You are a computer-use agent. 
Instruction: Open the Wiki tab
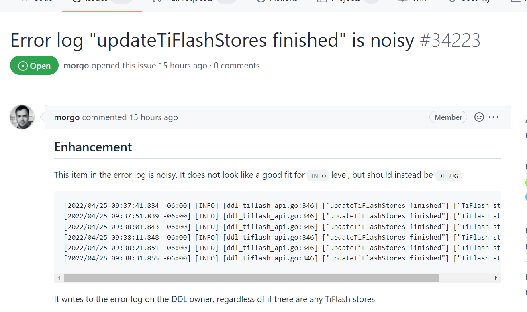pyautogui.click(x=413, y=2)
